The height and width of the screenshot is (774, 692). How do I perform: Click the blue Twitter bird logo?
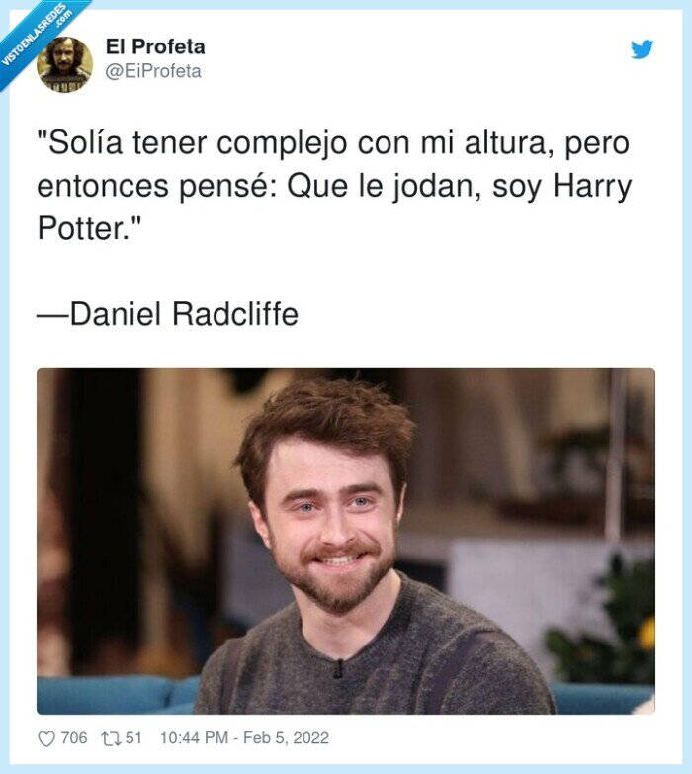[642, 49]
